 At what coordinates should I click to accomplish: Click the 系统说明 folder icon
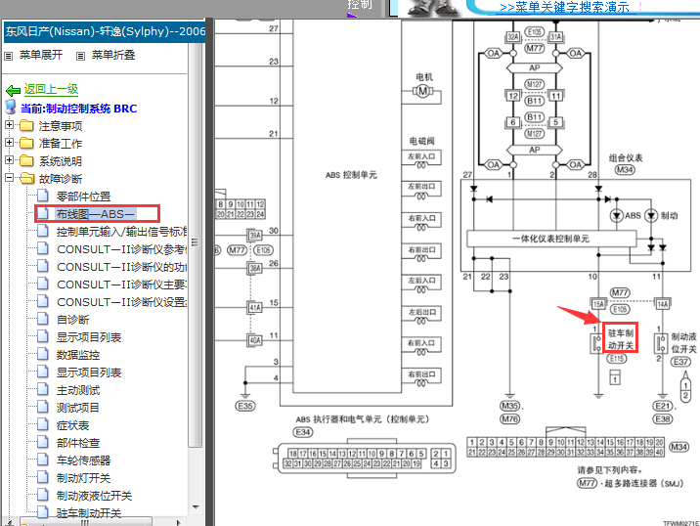(26, 160)
